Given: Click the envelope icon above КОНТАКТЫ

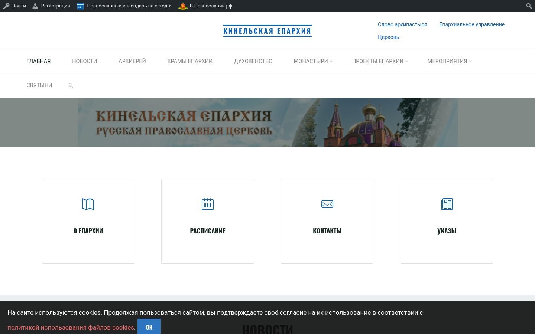Looking at the screenshot, I should click(x=327, y=204).
